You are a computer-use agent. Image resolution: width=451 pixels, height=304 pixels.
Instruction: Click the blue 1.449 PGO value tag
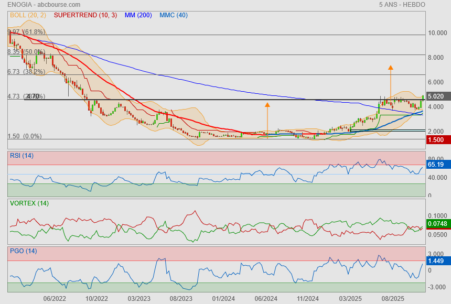click(436, 260)
